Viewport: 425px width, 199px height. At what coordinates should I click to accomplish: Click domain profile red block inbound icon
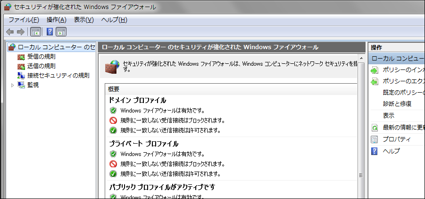click(113, 120)
